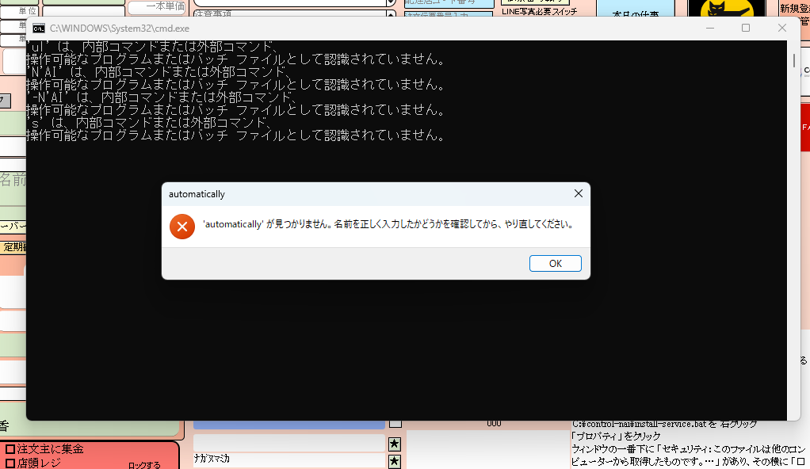Click the star icon above ナガヌマミカ row
The image size is (810, 469).
[395, 444]
